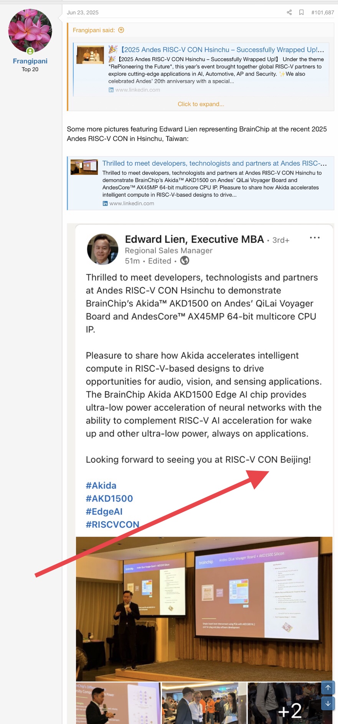Open post number #101,687 permalink
This screenshot has width=338, height=724.
click(x=323, y=13)
